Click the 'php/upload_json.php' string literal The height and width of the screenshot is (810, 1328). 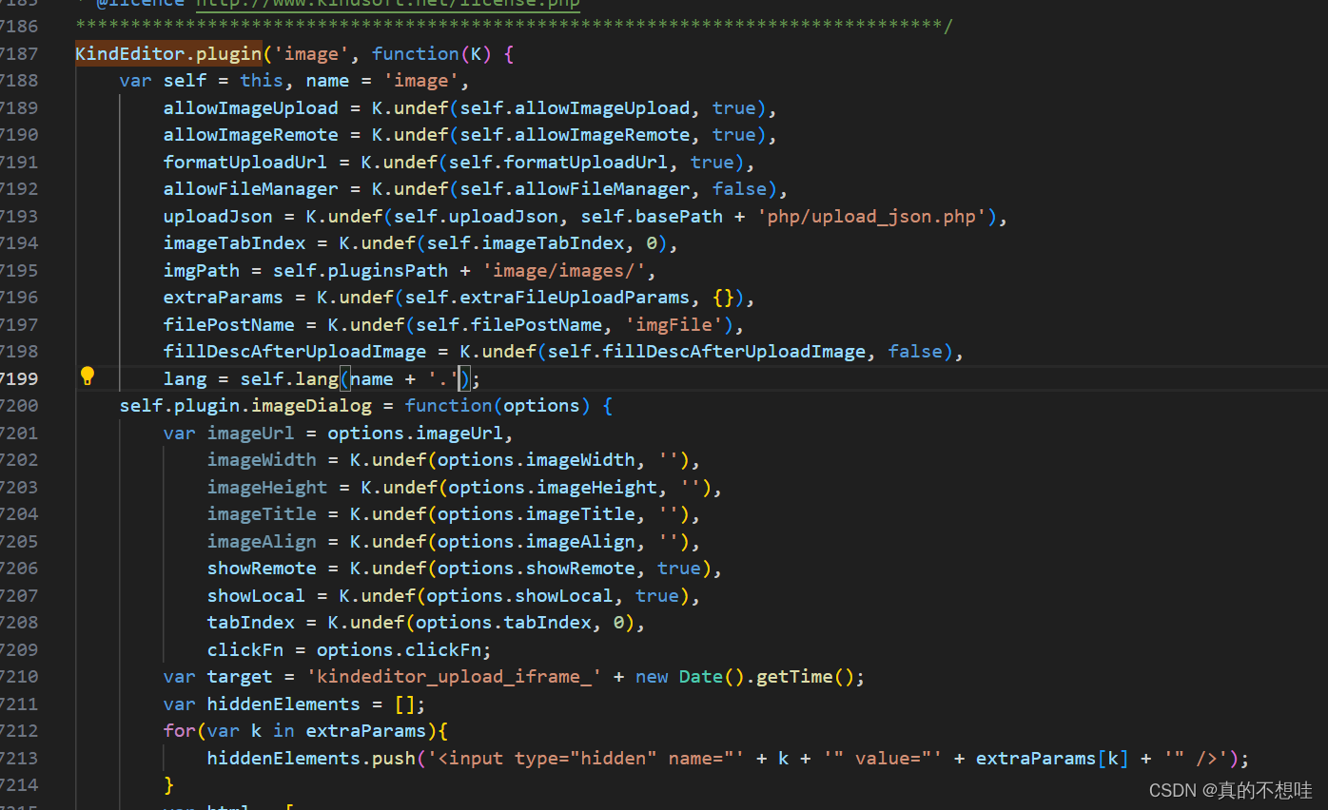pyautogui.click(x=873, y=216)
